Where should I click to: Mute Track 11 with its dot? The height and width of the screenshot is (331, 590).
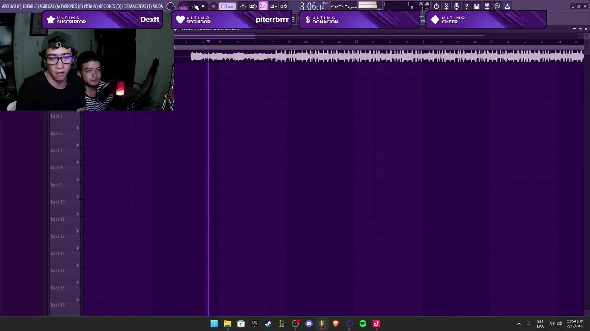(x=77, y=231)
